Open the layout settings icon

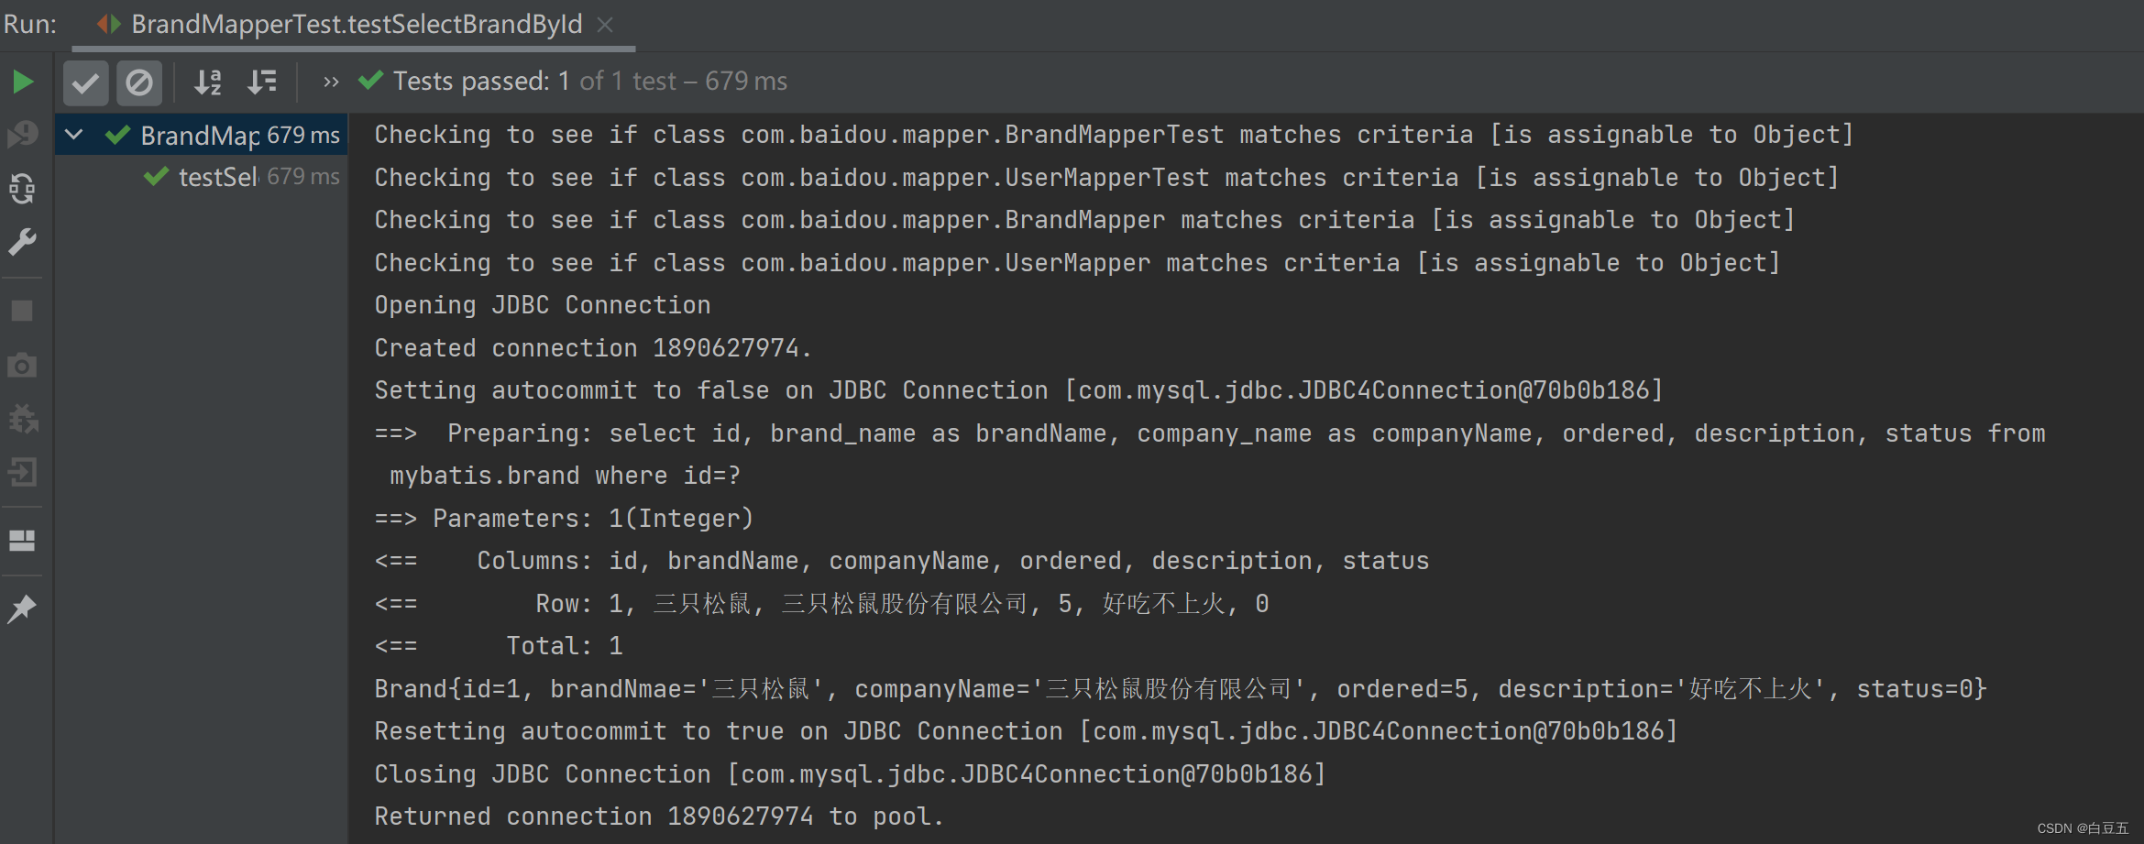[x=23, y=541]
